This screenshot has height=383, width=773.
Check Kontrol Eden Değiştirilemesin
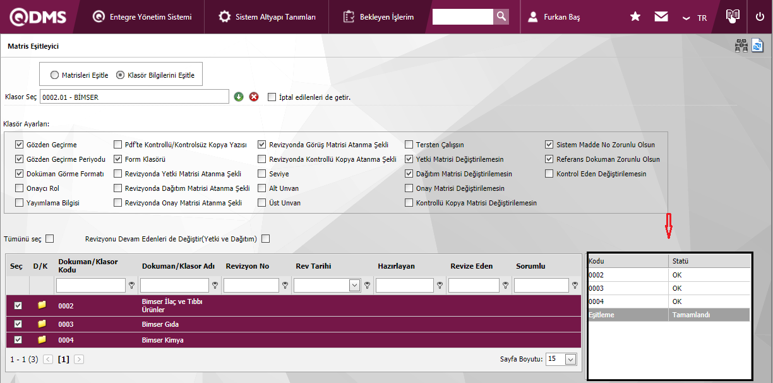pyautogui.click(x=549, y=174)
